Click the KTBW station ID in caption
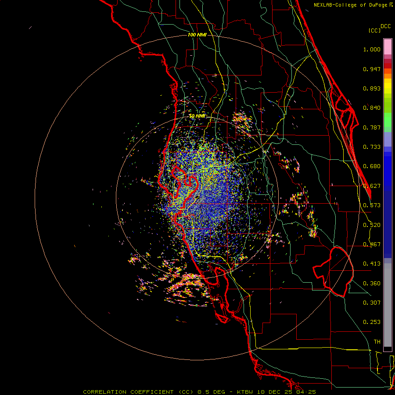 point(245,392)
